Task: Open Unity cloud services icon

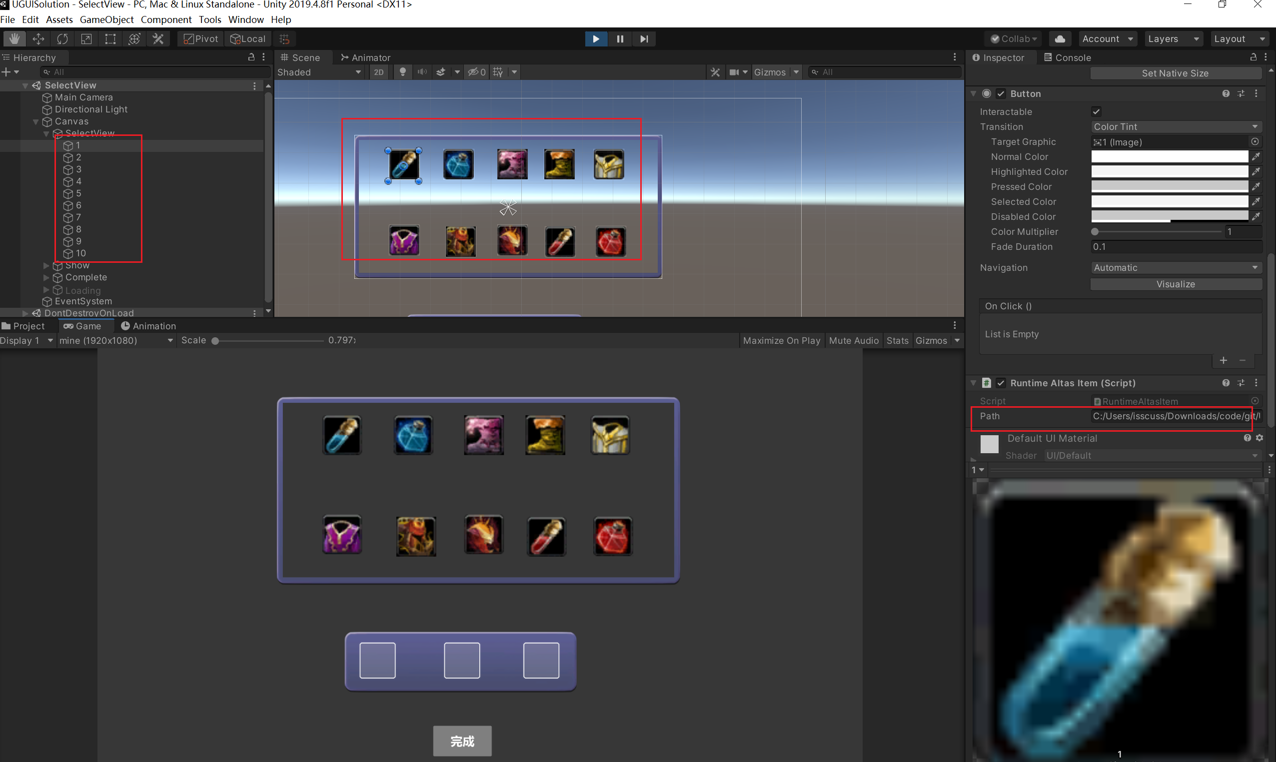Action: [x=1060, y=39]
